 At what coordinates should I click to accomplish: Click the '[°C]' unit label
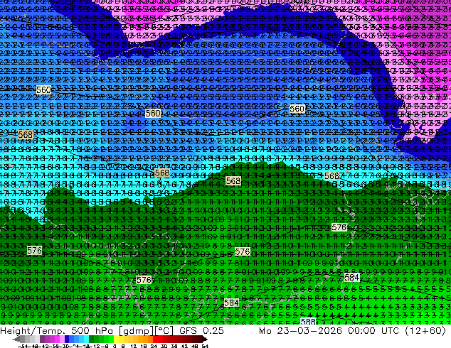(164, 331)
